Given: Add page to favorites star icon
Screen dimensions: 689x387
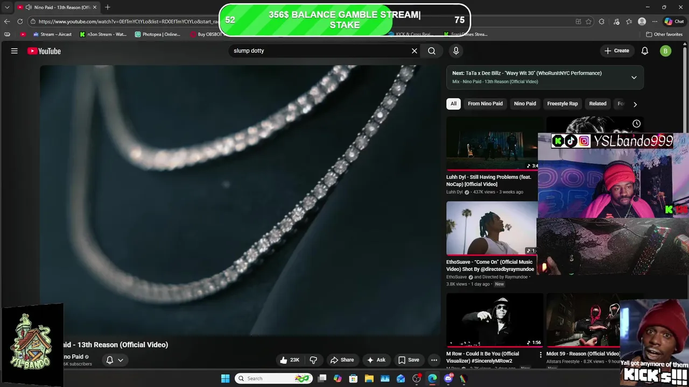Looking at the screenshot, I should click(589, 21).
